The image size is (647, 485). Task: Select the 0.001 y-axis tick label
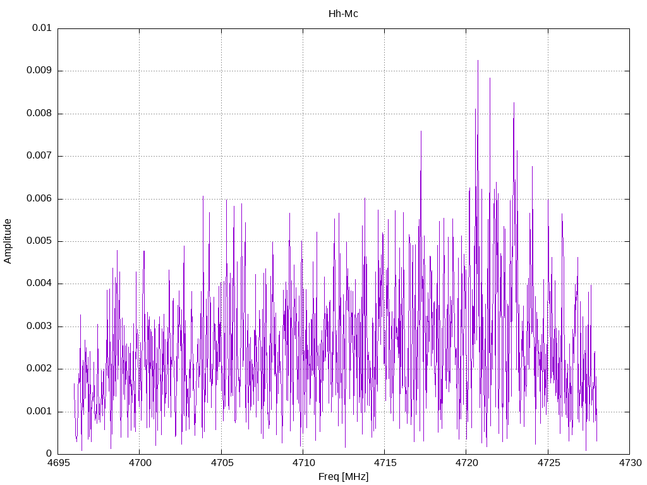(39, 412)
